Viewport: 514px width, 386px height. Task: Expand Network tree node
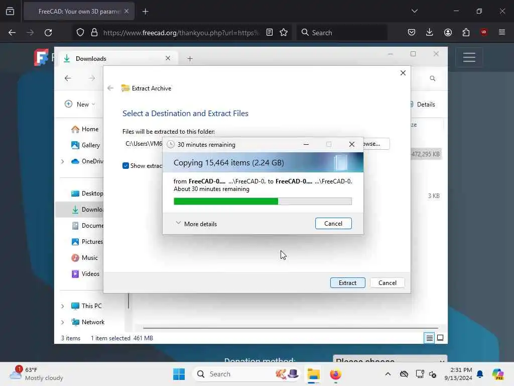tap(62, 322)
